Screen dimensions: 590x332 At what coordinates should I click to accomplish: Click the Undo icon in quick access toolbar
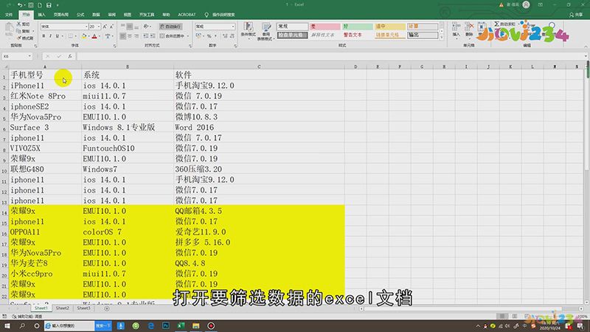(x=20, y=5)
